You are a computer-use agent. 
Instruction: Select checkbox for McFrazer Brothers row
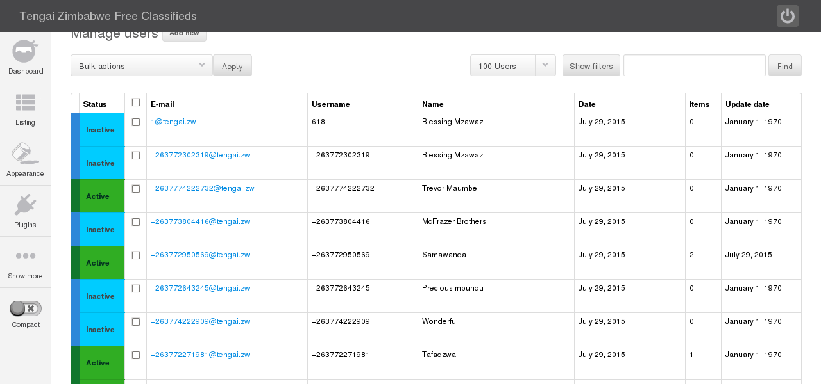tap(135, 222)
